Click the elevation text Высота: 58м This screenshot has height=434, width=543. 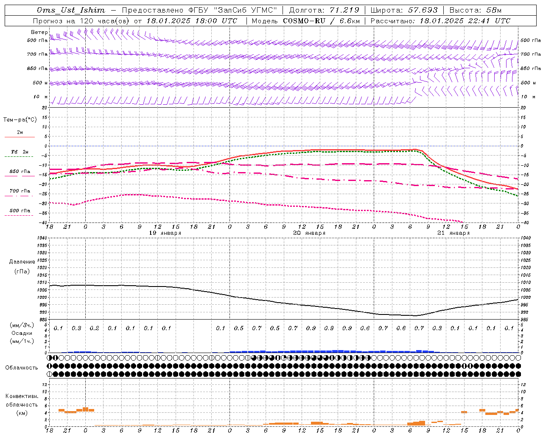(x=476, y=10)
